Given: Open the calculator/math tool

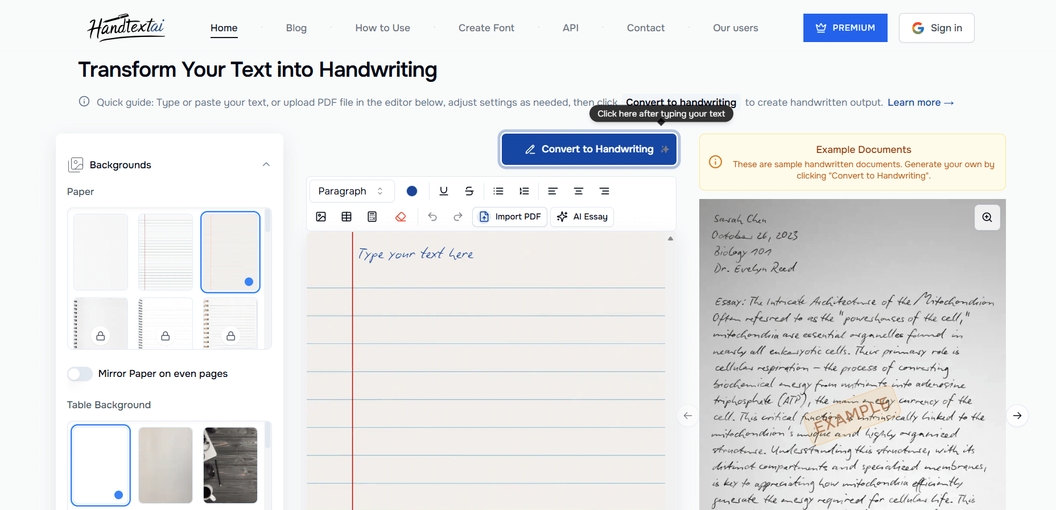Looking at the screenshot, I should (x=372, y=217).
